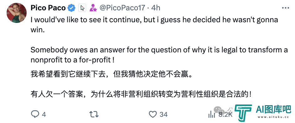Click the AI图库吧 brand text
The height and width of the screenshot is (123, 295).
coord(273,109)
